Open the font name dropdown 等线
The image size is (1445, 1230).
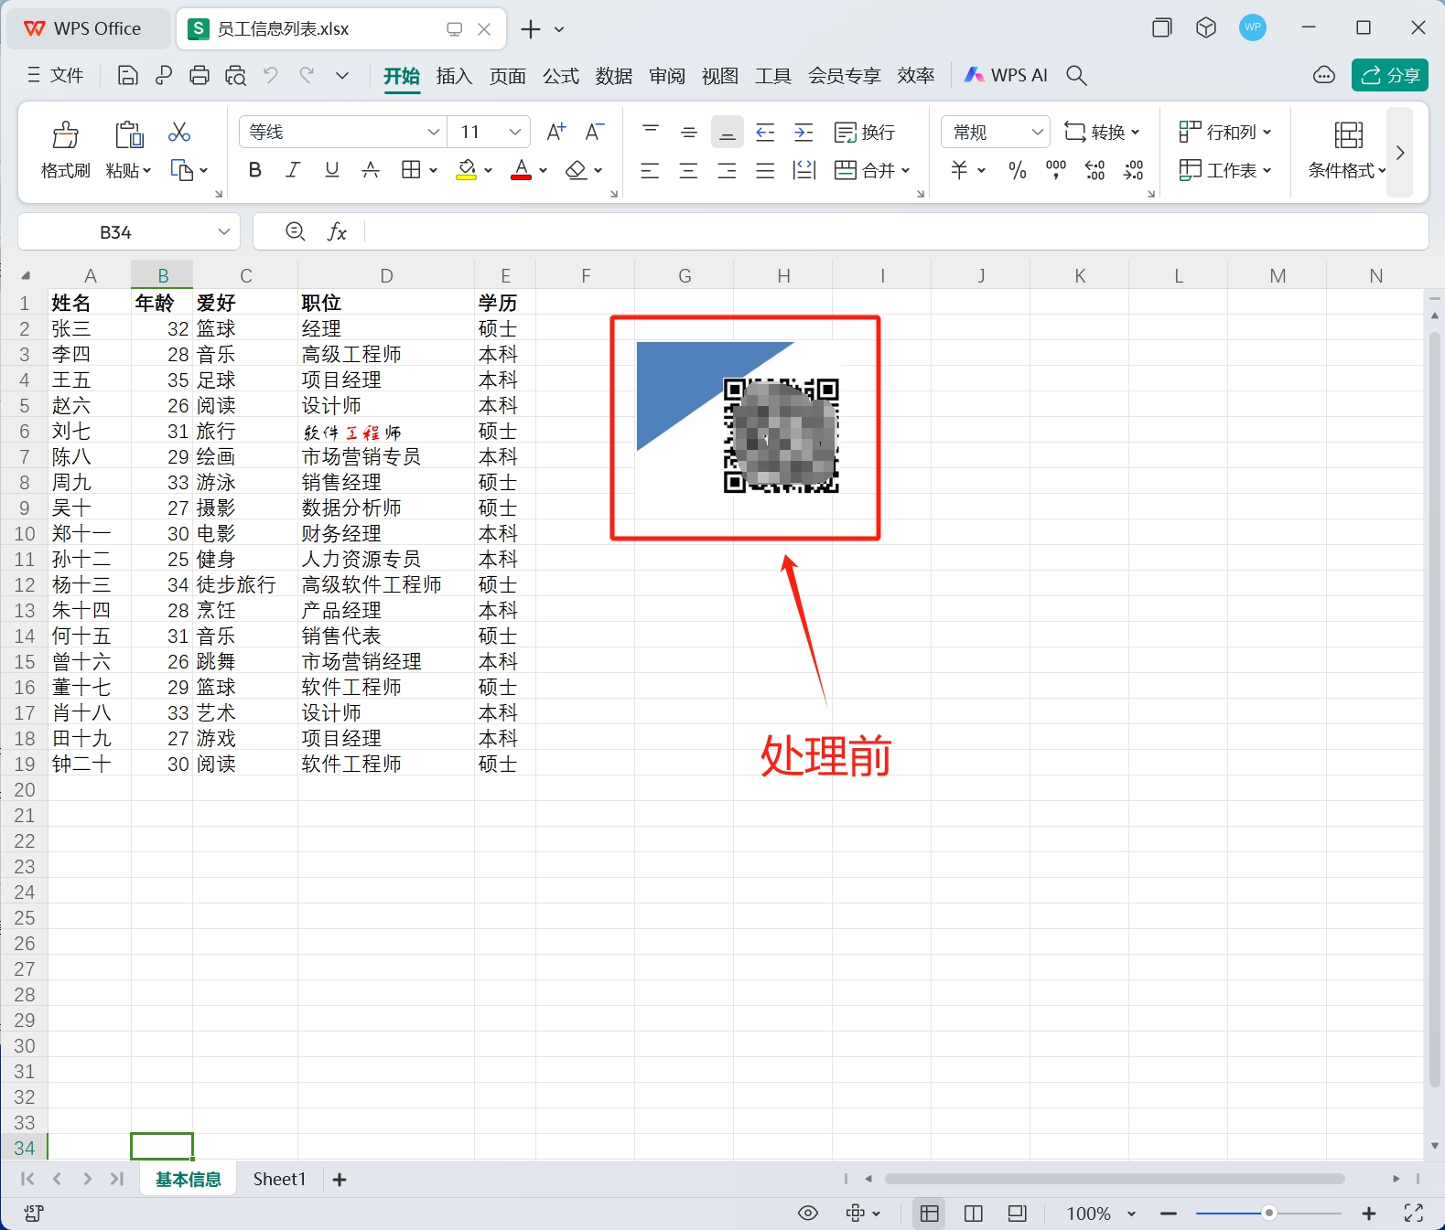(x=434, y=133)
